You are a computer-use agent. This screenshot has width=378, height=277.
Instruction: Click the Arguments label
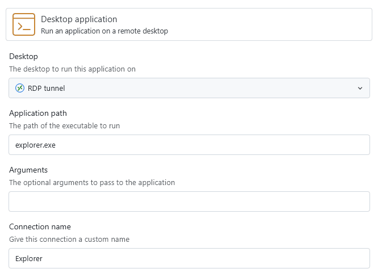point(28,170)
